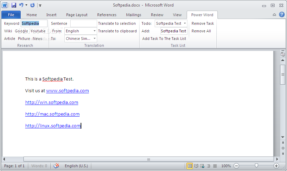This screenshot has width=287, height=171.
Task: Save the document with the floppy disk icon
Action: (x=14, y=5)
